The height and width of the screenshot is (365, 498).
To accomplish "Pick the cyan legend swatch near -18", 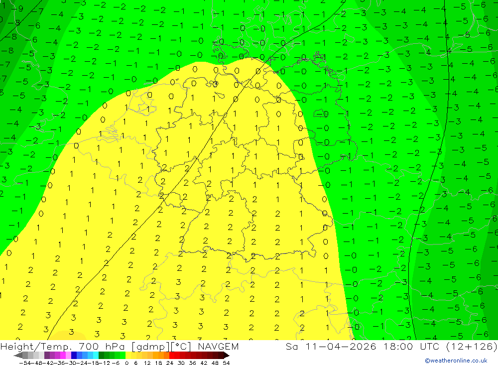I will [x=96, y=355].
